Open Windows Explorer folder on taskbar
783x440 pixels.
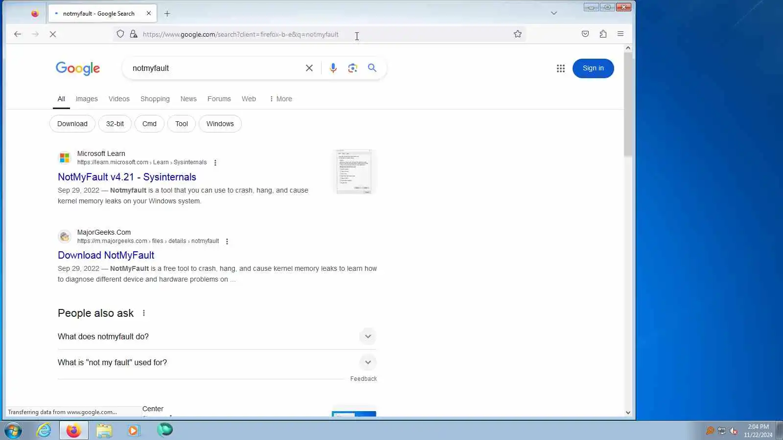104,431
